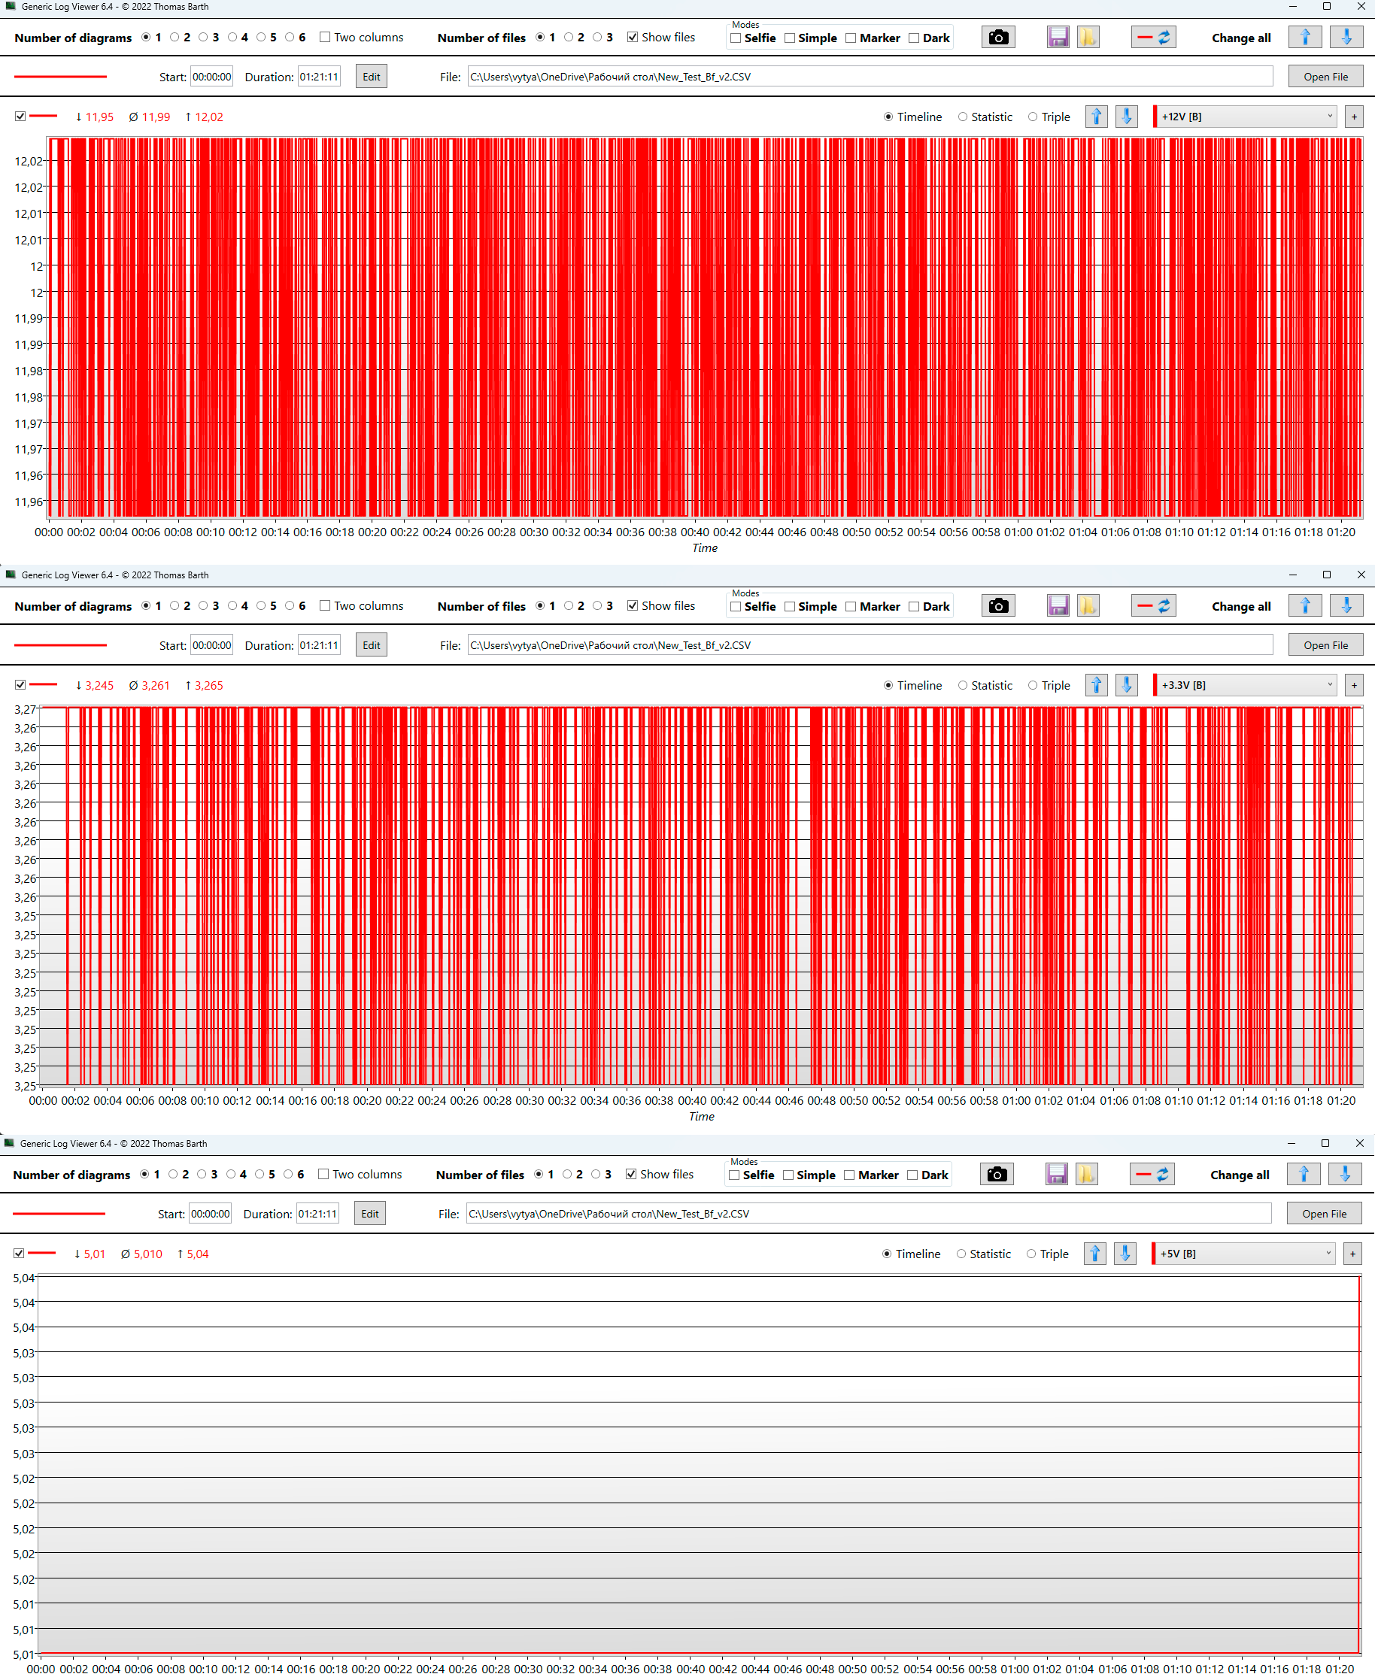Click the line swap icon in +5V window

pyautogui.click(x=1152, y=1174)
